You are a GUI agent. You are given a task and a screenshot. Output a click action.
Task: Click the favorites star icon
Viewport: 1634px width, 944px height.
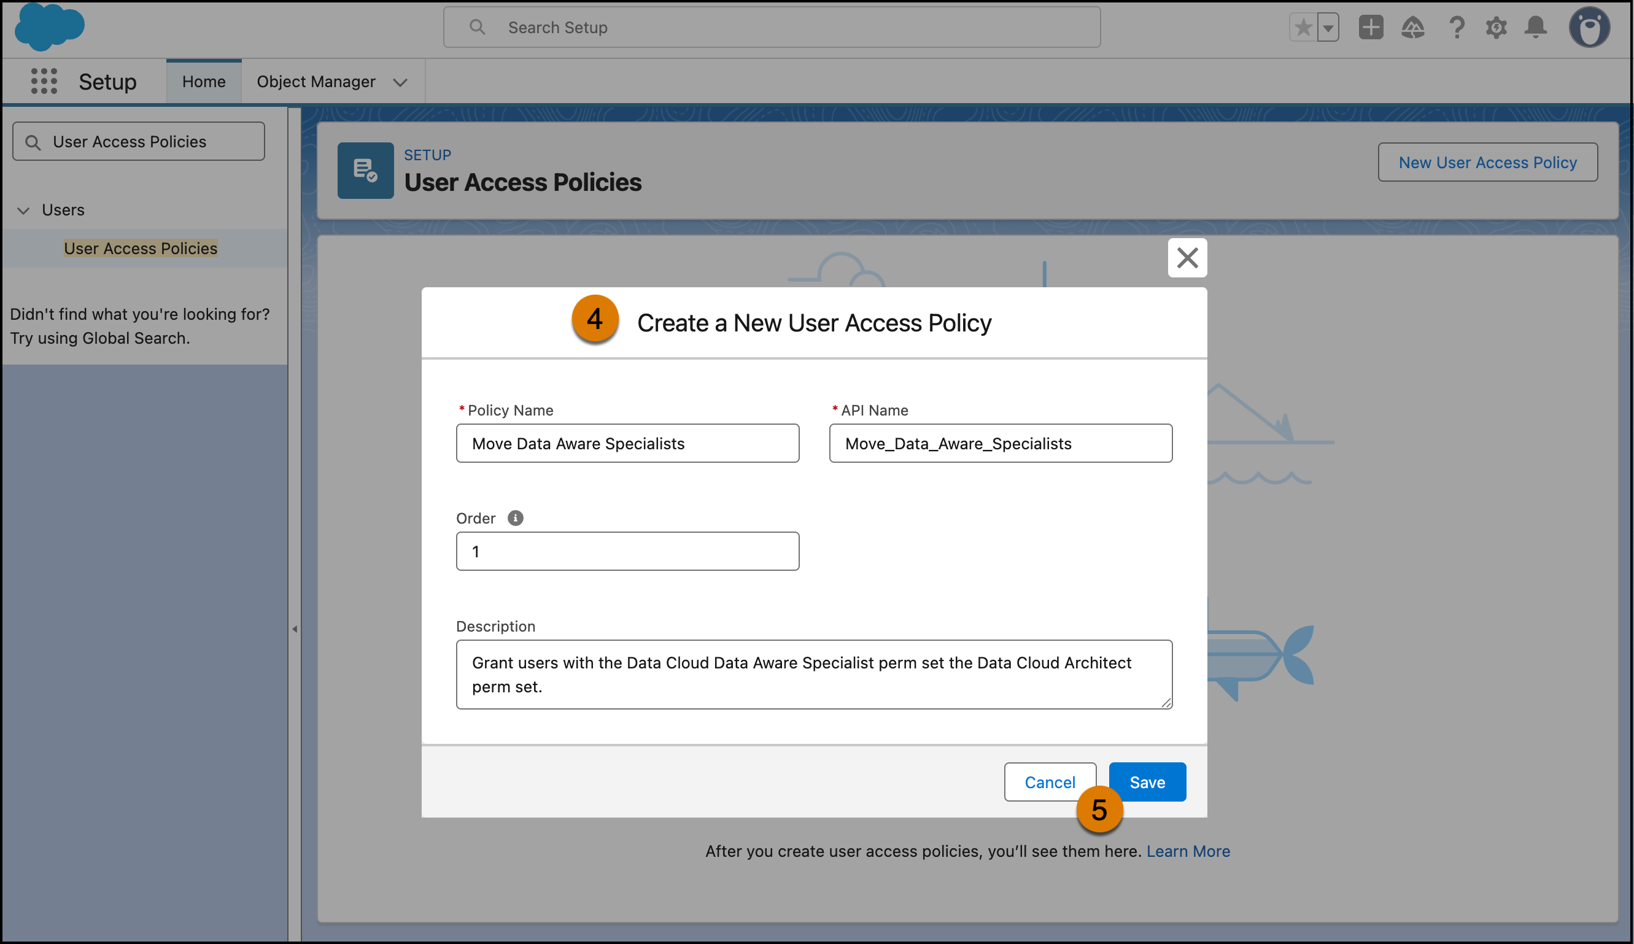pos(1303,28)
